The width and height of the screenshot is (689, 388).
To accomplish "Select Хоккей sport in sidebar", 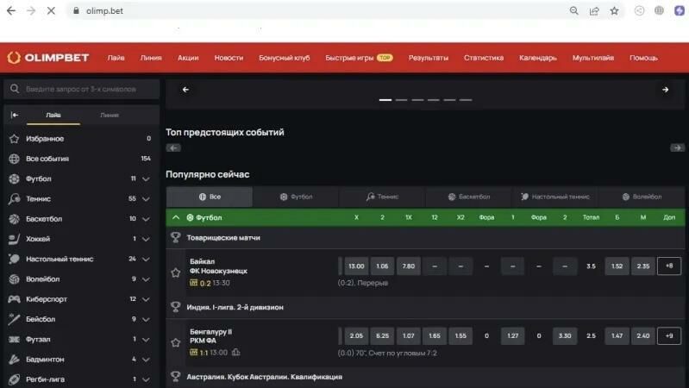I will [38, 239].
